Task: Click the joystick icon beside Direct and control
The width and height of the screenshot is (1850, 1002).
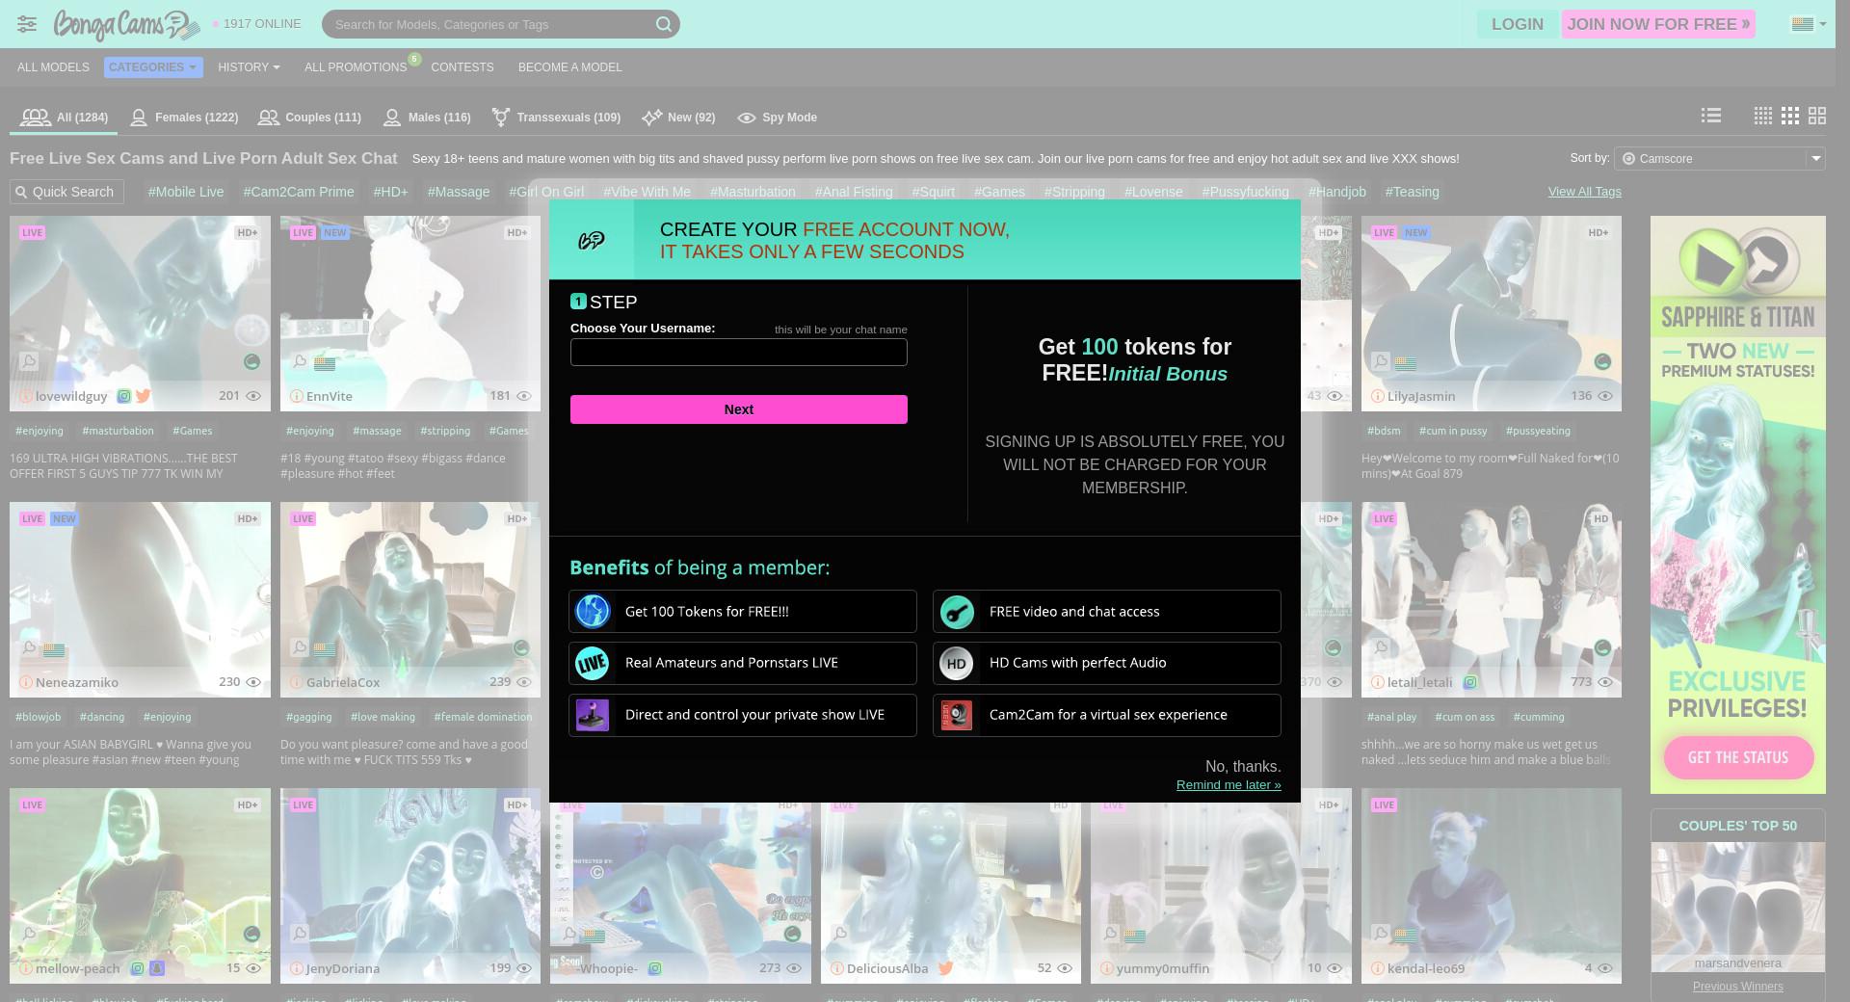Action: click(x=593, y=715)
